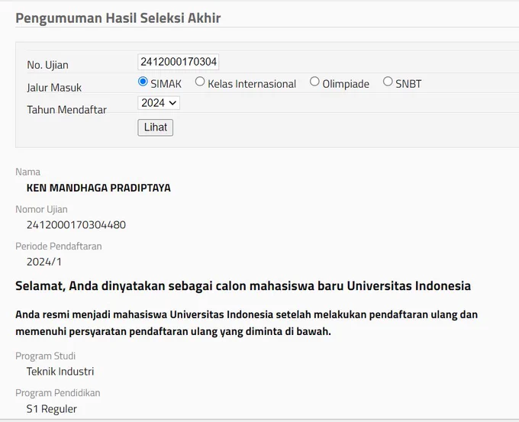Click the S1 Reguler text

tap(52, 409)
